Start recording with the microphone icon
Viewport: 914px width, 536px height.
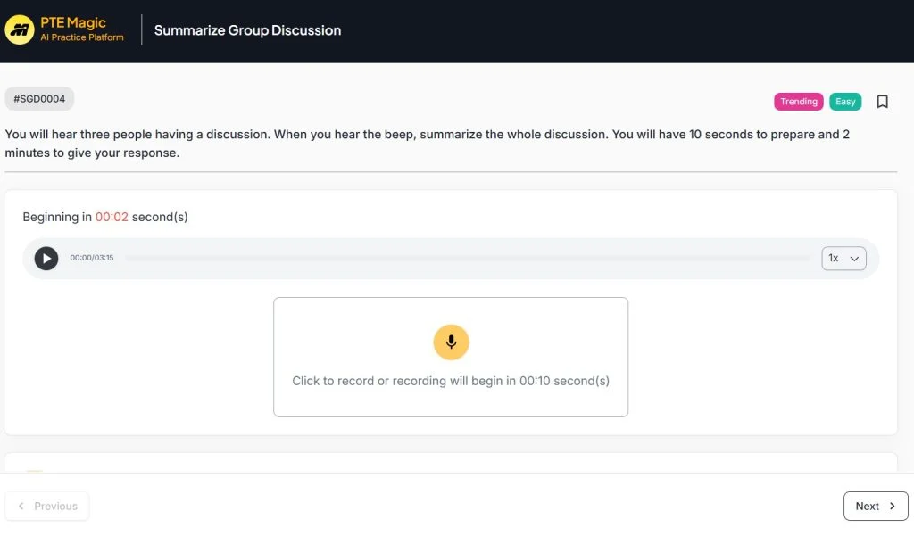451,342
